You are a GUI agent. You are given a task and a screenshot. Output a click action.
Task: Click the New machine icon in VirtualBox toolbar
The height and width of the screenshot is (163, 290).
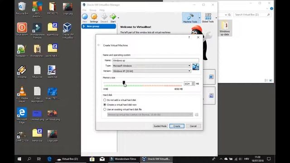click(85, 18)
